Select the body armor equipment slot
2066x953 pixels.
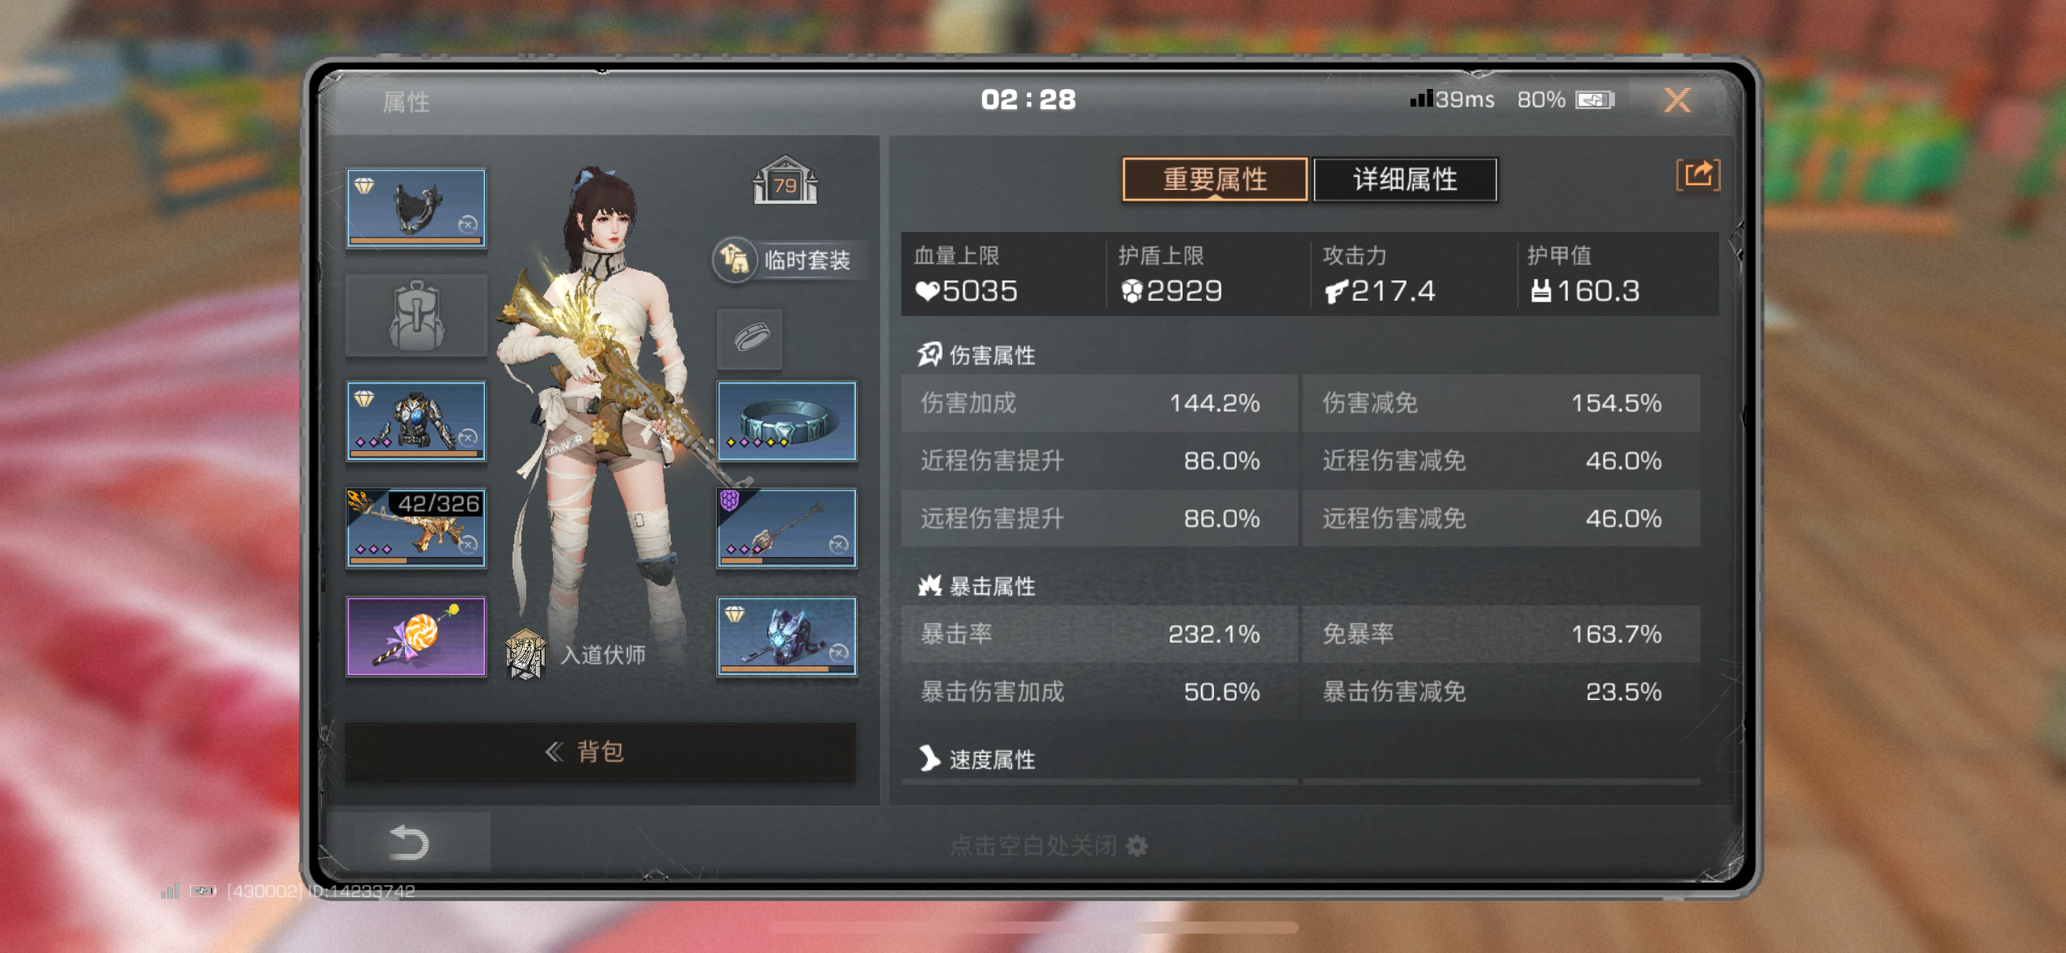(x=416, y=421)
